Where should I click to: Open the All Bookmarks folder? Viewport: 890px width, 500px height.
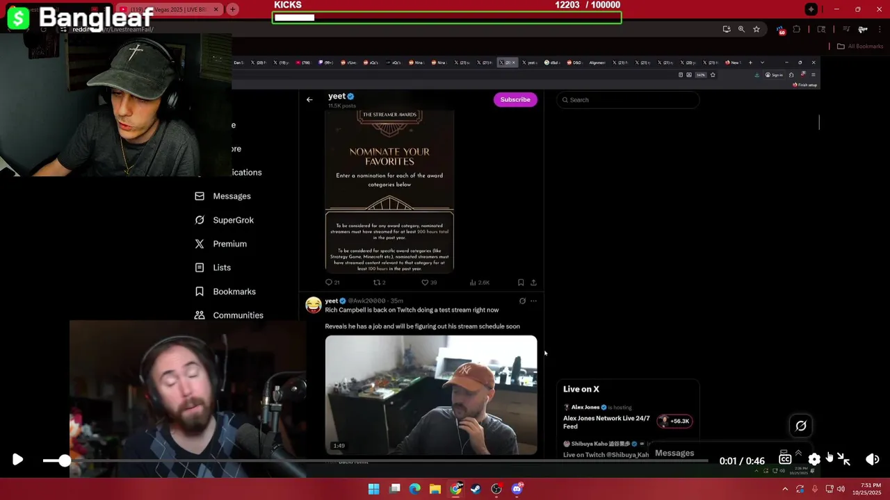860,47
